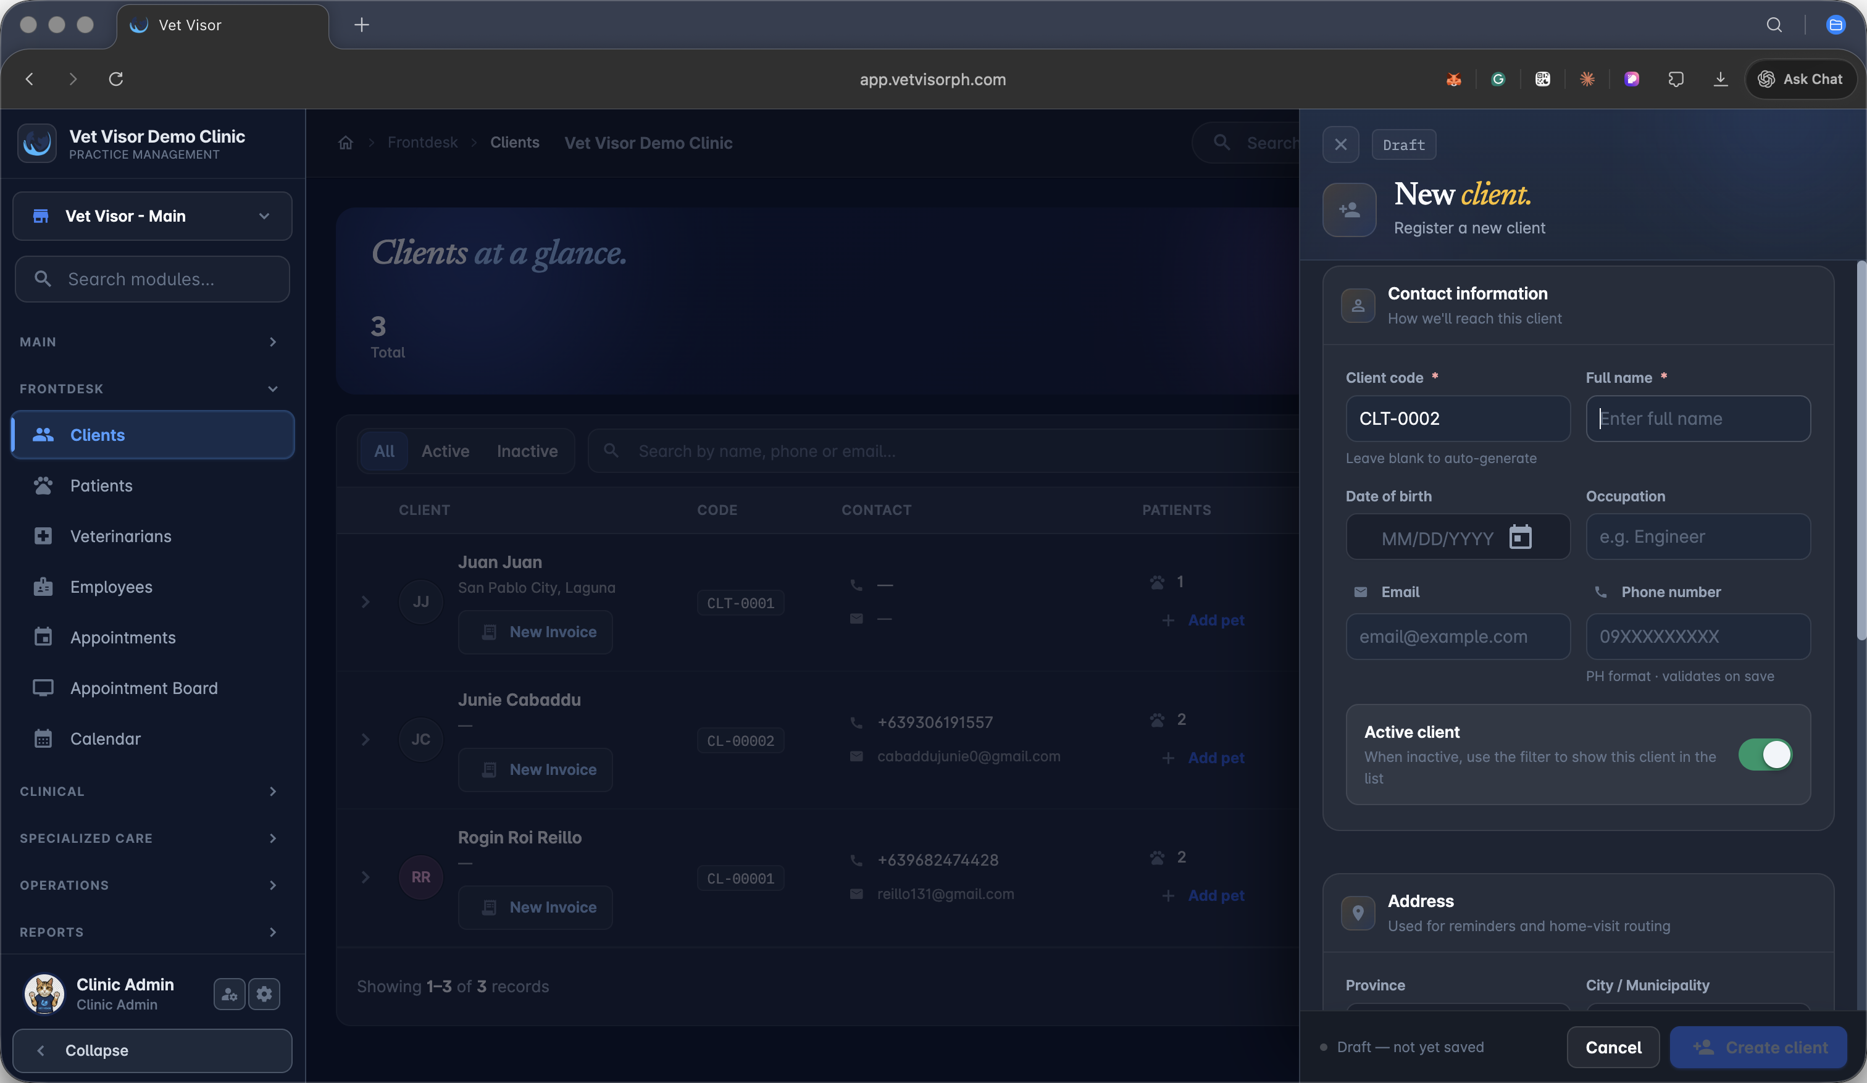Click the orange starburst extension icon

click(x=1587, y=79)
